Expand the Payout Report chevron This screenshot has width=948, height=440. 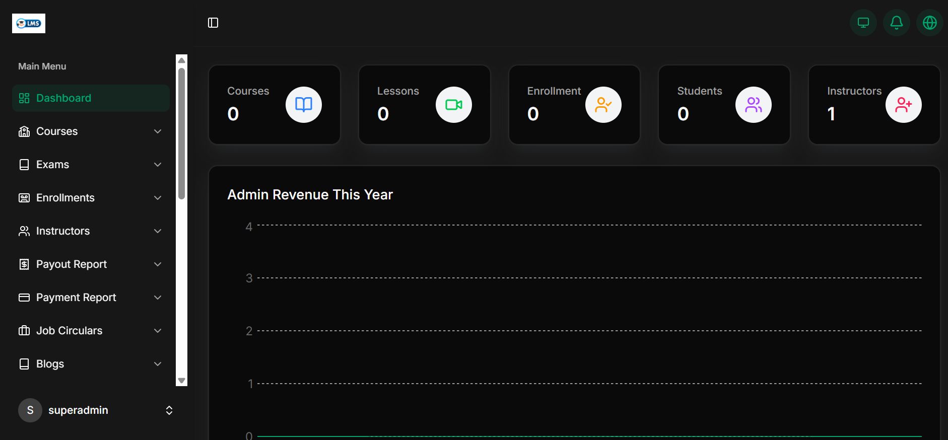(158, 264)
